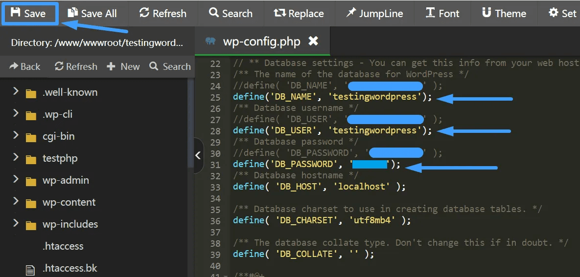Open the Search tool beside the Replace button
Image resolution: width=580 pixels, height=277 pixels.
point(231,14)
